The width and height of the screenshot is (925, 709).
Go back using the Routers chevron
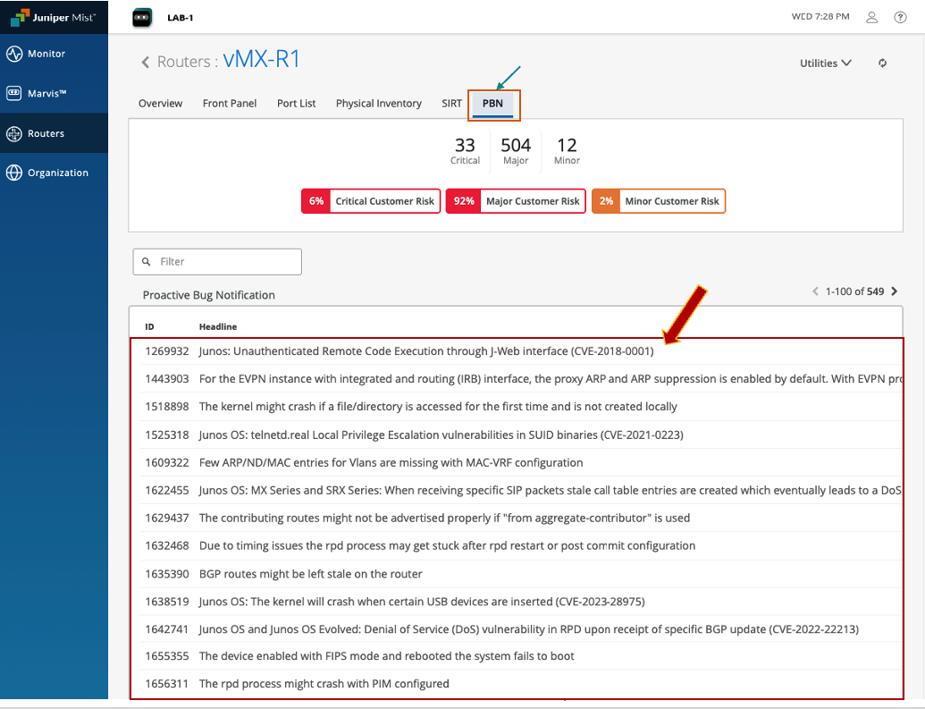click(x=146, y=62)
